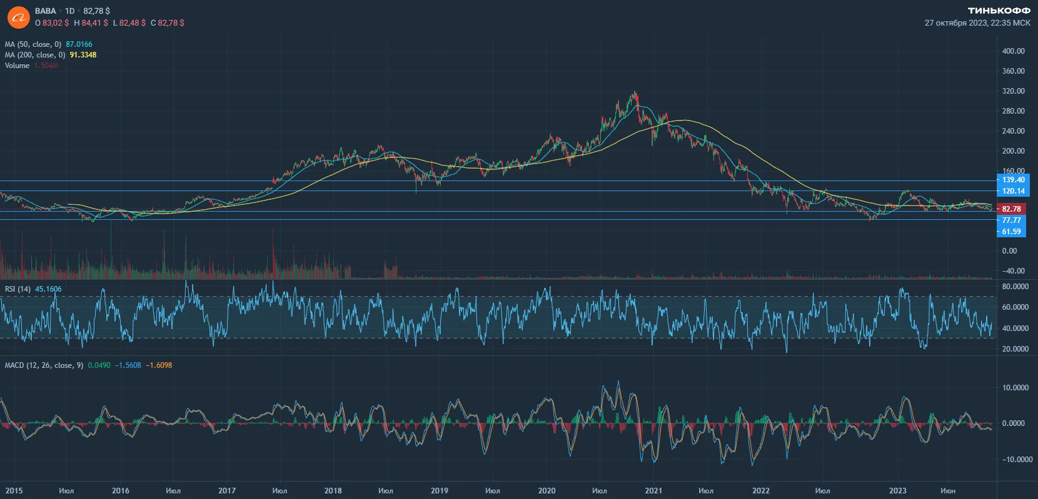Viewport: 1038px width, 499px height.
Task: Select the RSI (14) indicator label
Action: [18, 289]
